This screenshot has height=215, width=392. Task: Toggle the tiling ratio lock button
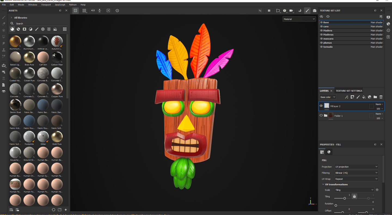(x=354, y=196)
